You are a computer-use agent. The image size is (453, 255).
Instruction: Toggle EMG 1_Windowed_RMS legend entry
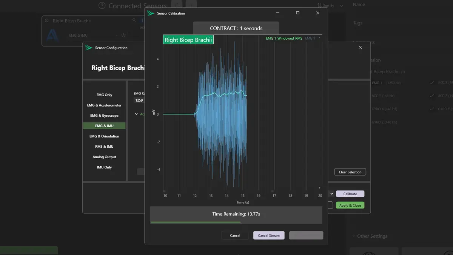284,39
